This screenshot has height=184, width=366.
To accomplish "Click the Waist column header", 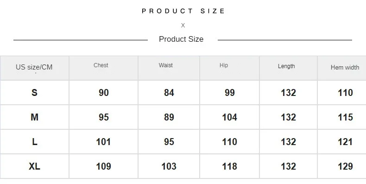I will click(166, 65).
